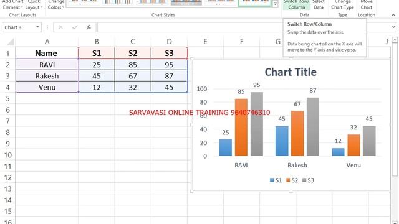Click Venu's orange bar labeled 32
This screenshot has height=224, width=399.
point(353,145)
